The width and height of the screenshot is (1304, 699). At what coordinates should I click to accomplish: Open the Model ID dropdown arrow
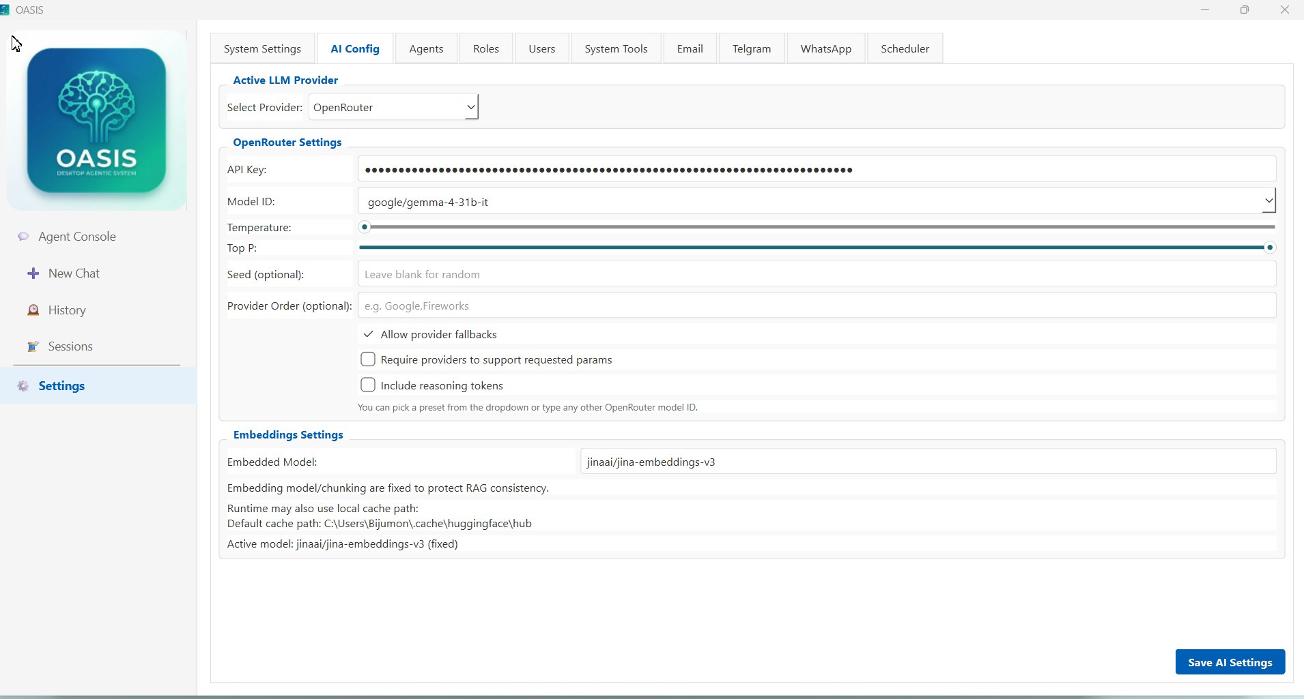coord(1268,201)
